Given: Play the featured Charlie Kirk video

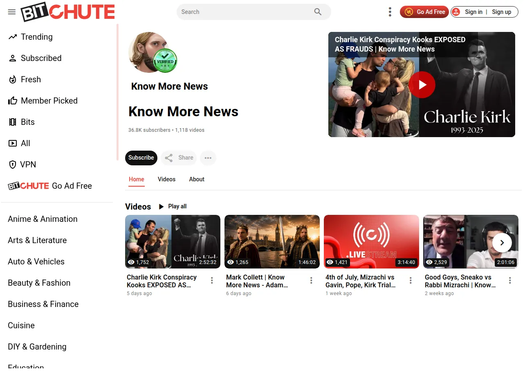Looking at the screenshot, I should pos(422,85).
